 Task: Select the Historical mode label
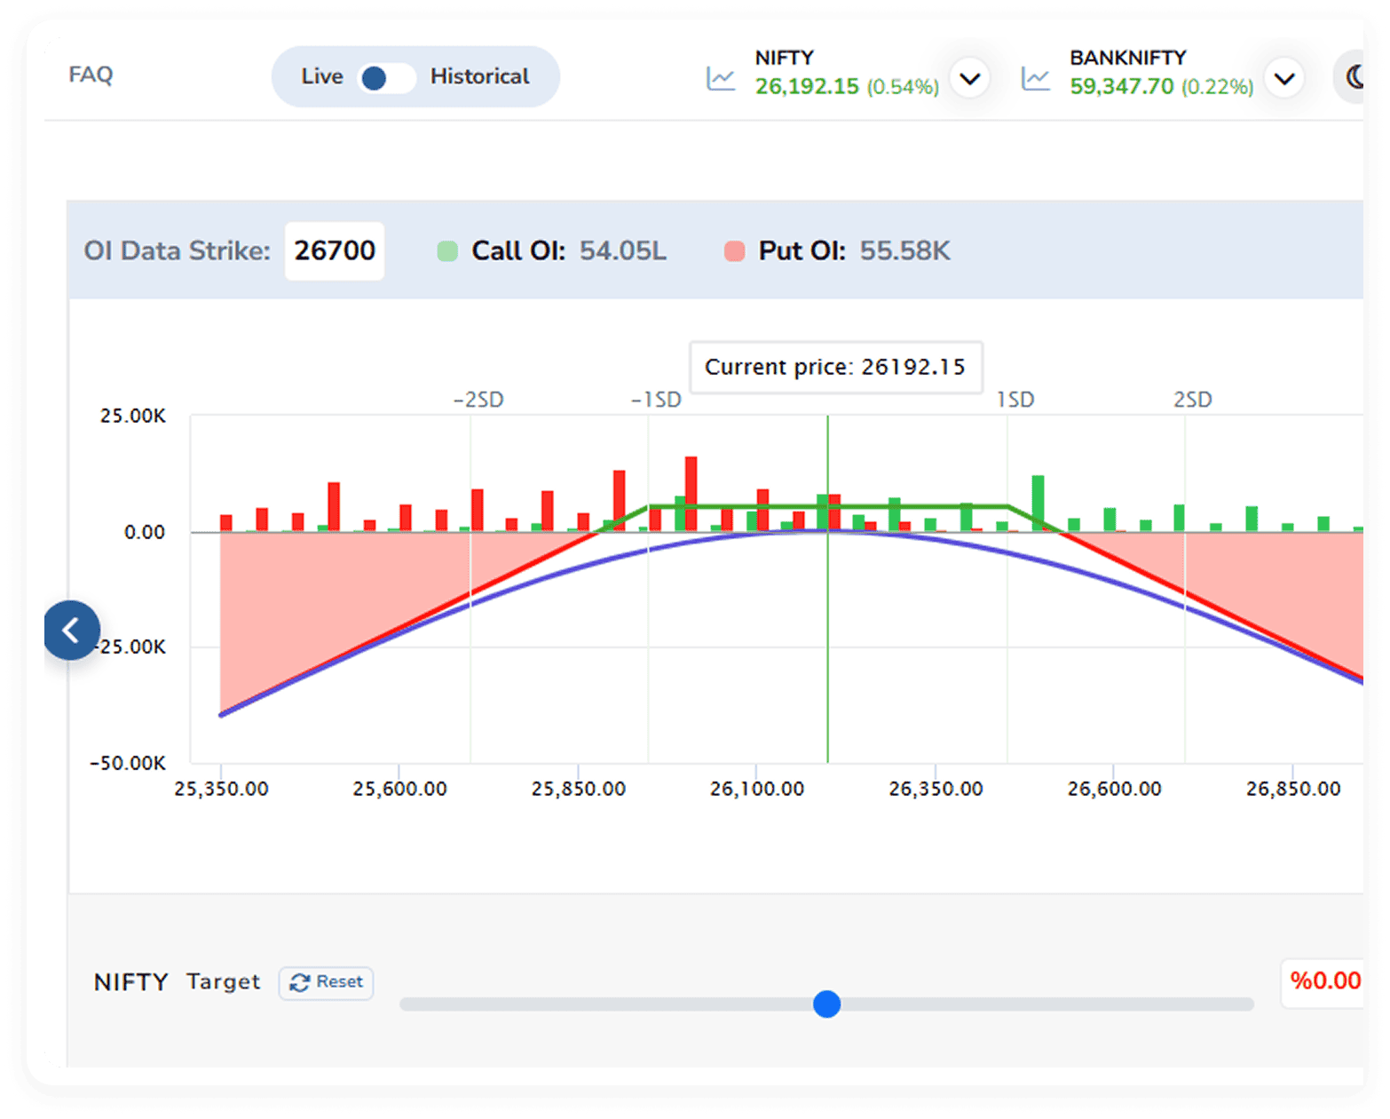(x=479, y=76)
